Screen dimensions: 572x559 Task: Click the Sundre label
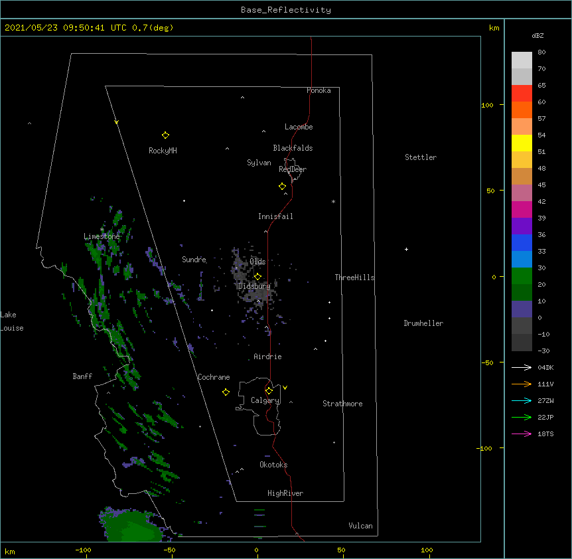tap(194, 260)
